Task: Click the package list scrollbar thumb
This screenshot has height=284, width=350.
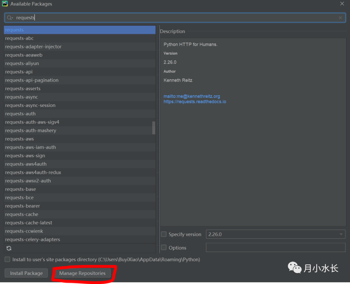Action: point(154,128)
